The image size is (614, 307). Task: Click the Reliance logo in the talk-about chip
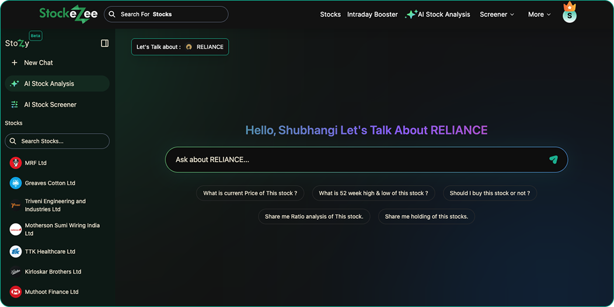pyautogui.click(x=189, y=47)
